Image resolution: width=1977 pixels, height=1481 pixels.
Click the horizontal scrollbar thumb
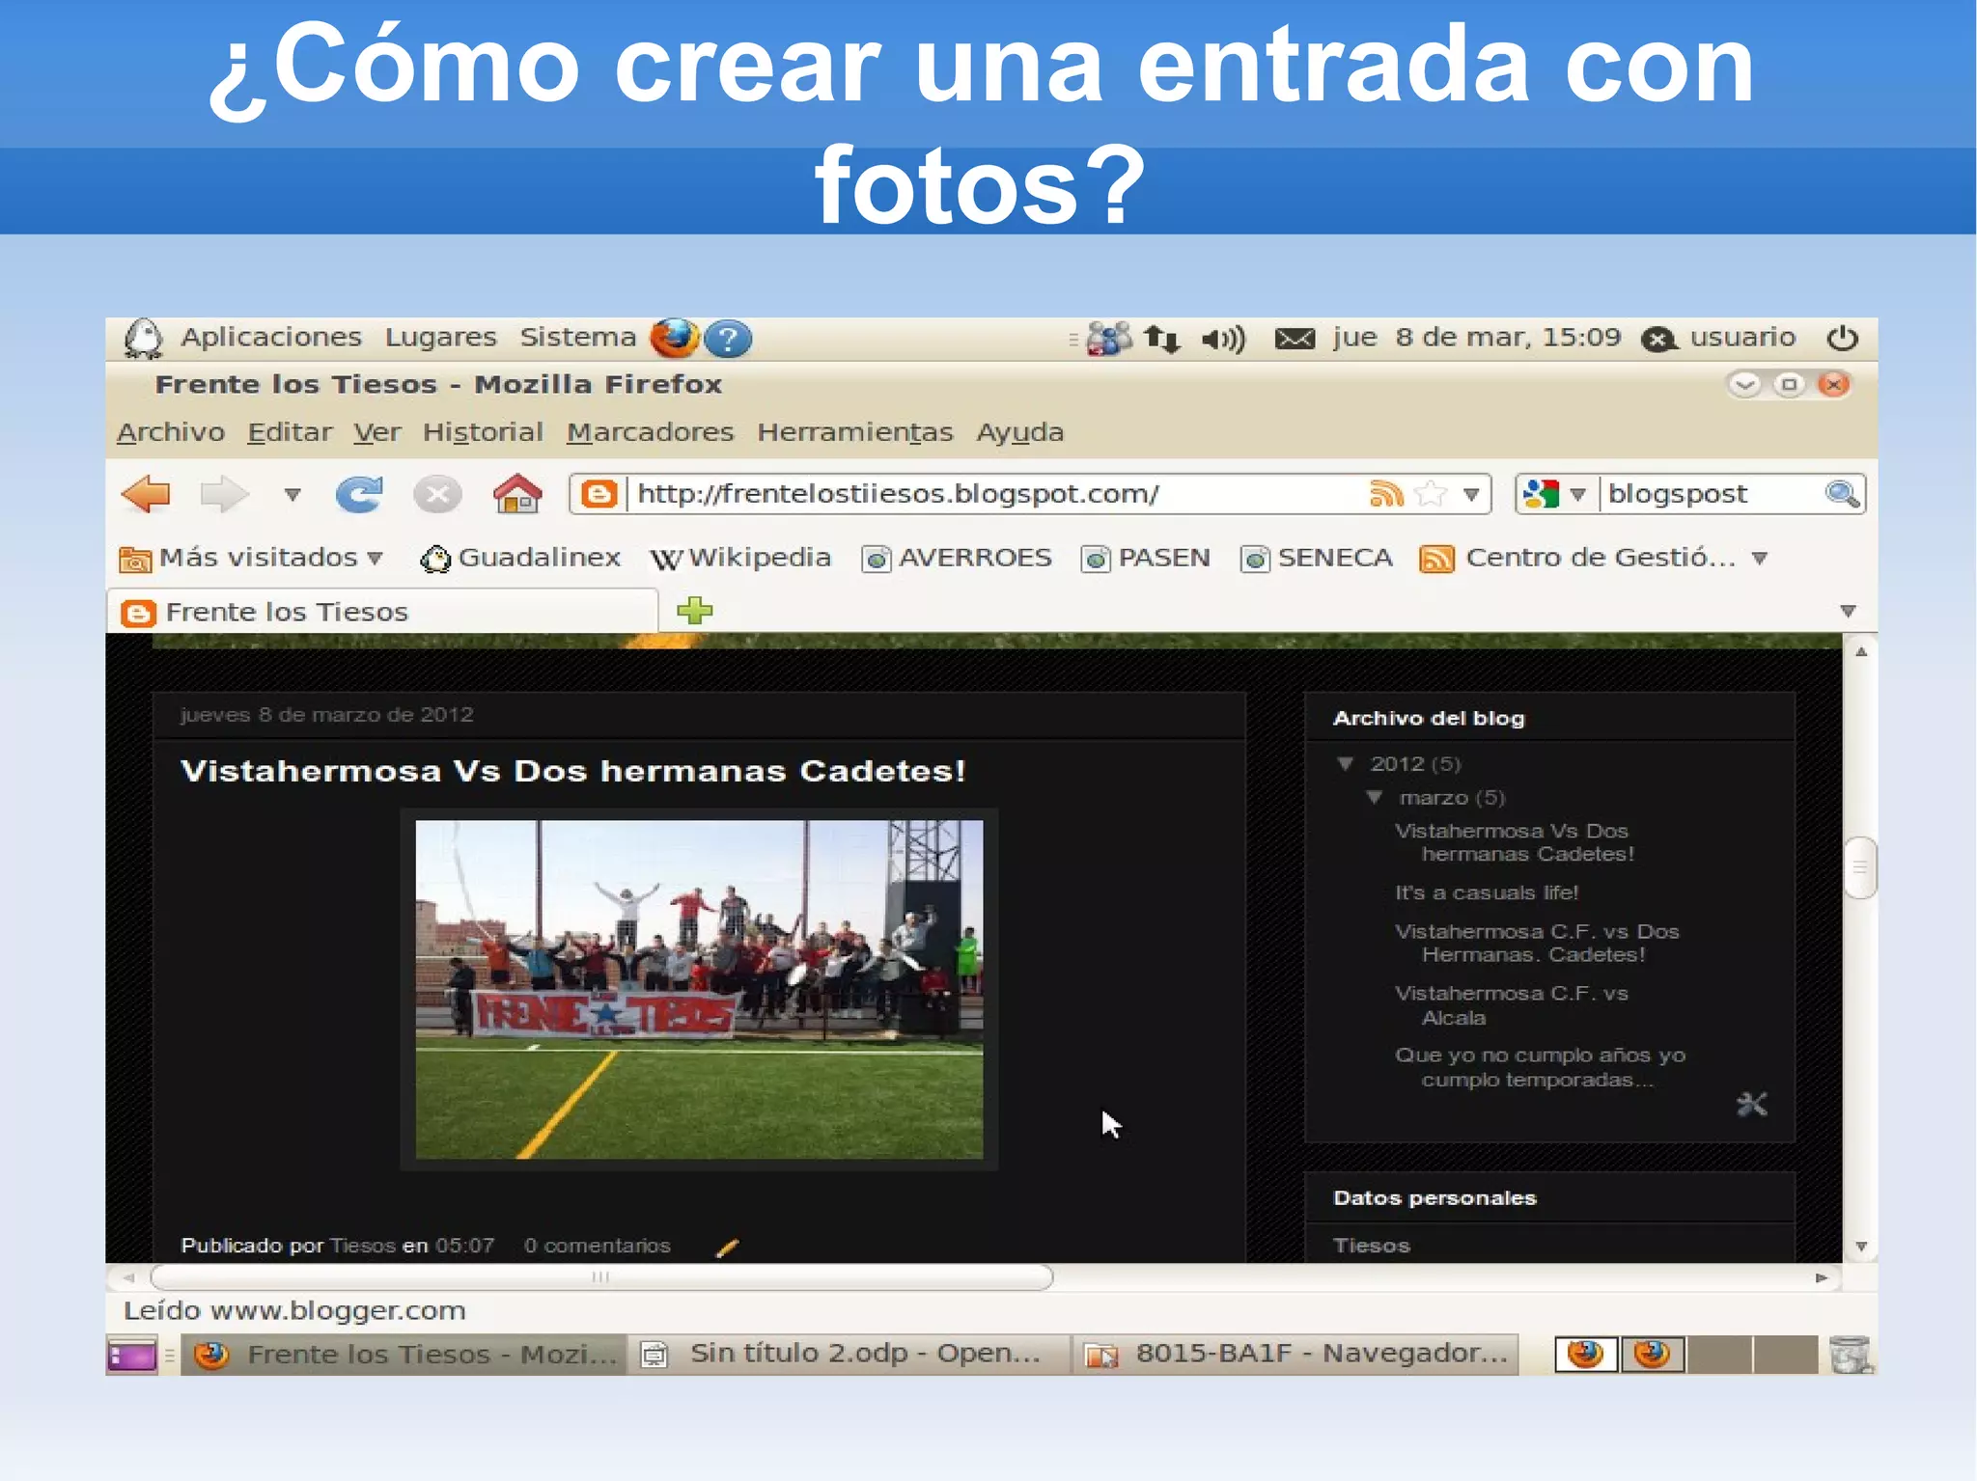[601, 1277]
